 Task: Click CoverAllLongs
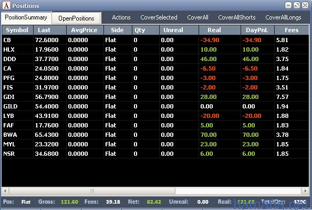tap(283, 17)
